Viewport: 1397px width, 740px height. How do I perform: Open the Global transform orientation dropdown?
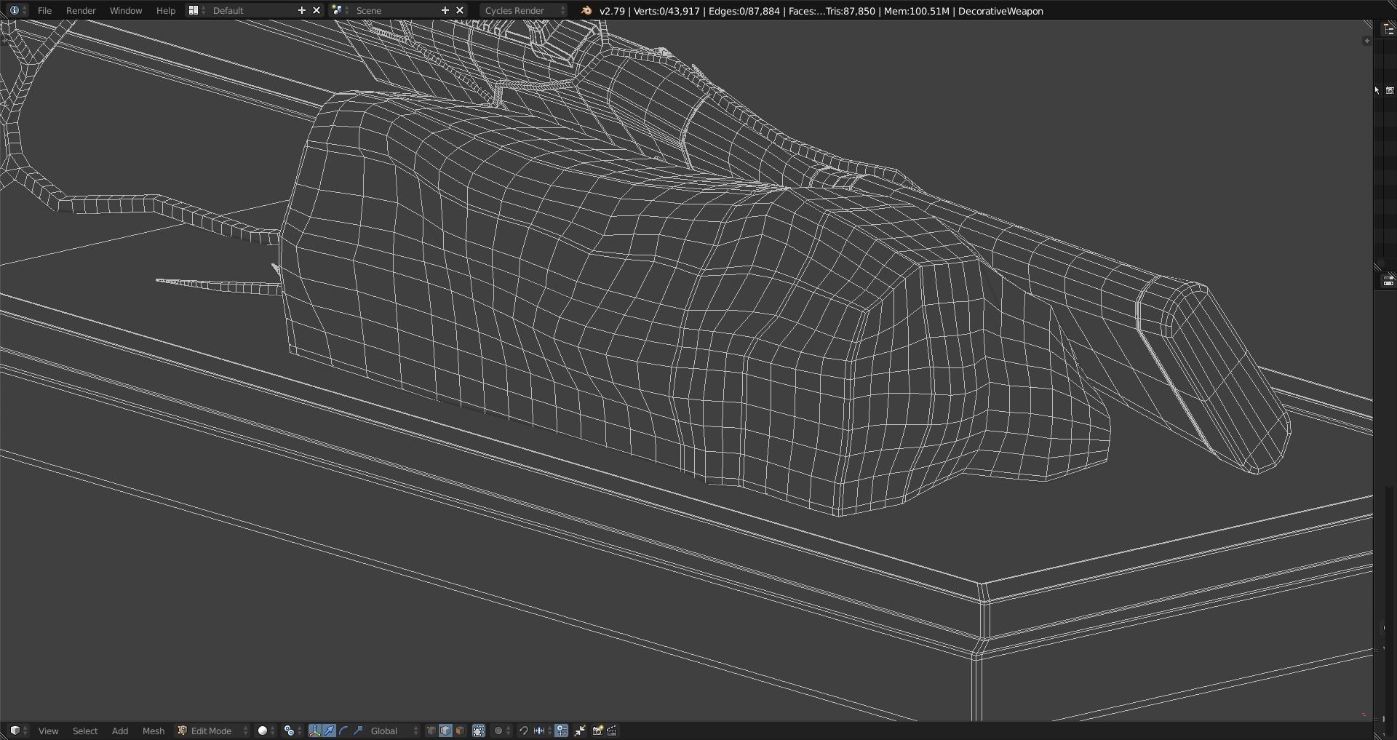pos(394,731)
